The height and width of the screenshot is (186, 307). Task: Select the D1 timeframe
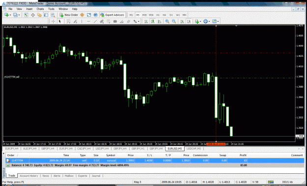[171, 15]
